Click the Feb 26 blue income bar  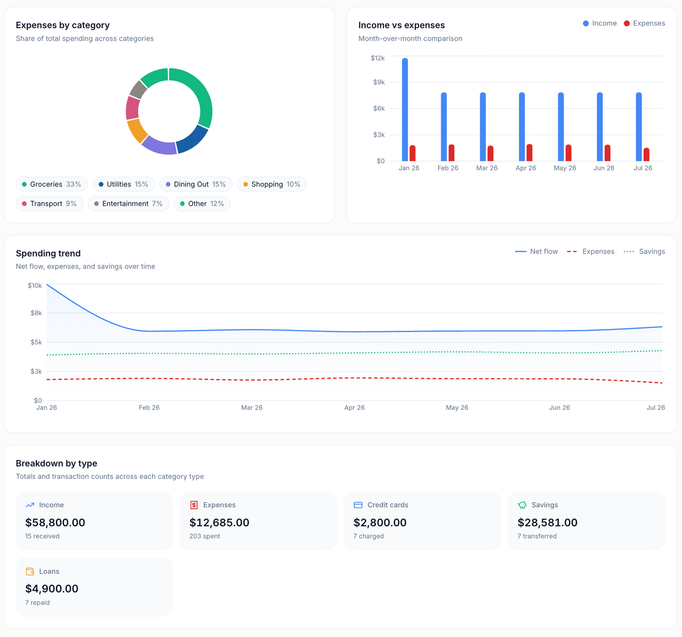click(444, 126)
